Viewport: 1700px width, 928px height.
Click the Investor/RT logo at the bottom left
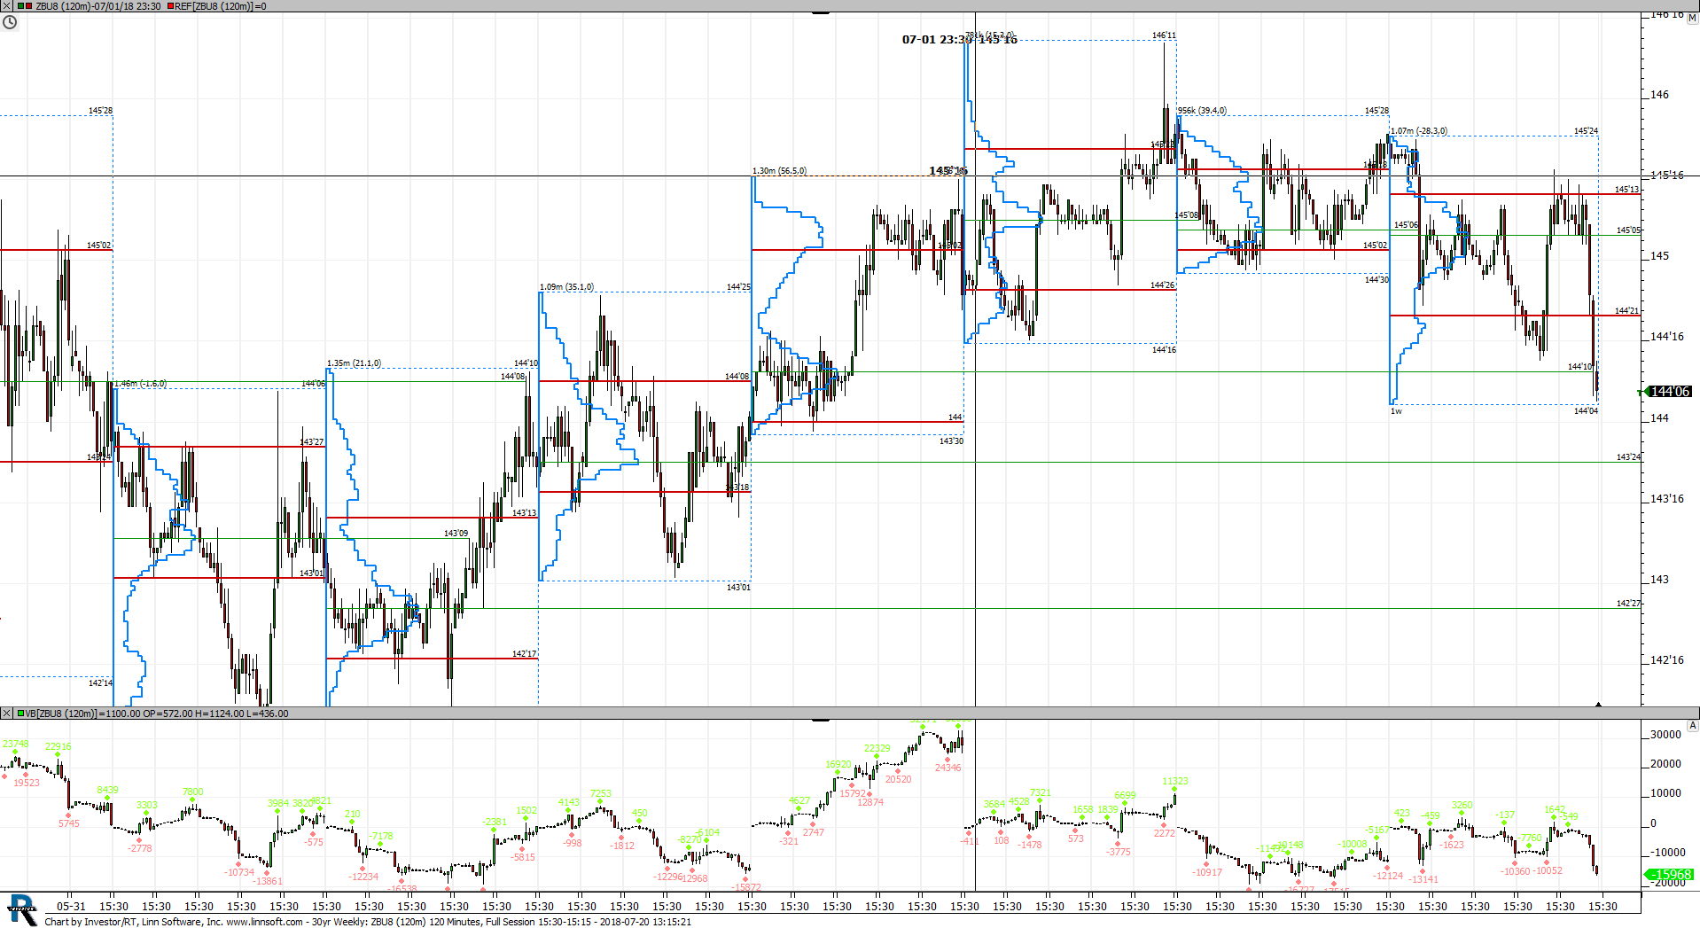(21, 910)
